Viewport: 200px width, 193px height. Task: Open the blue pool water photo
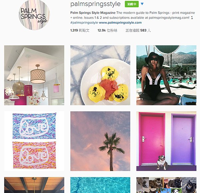[x=100, y=185]
